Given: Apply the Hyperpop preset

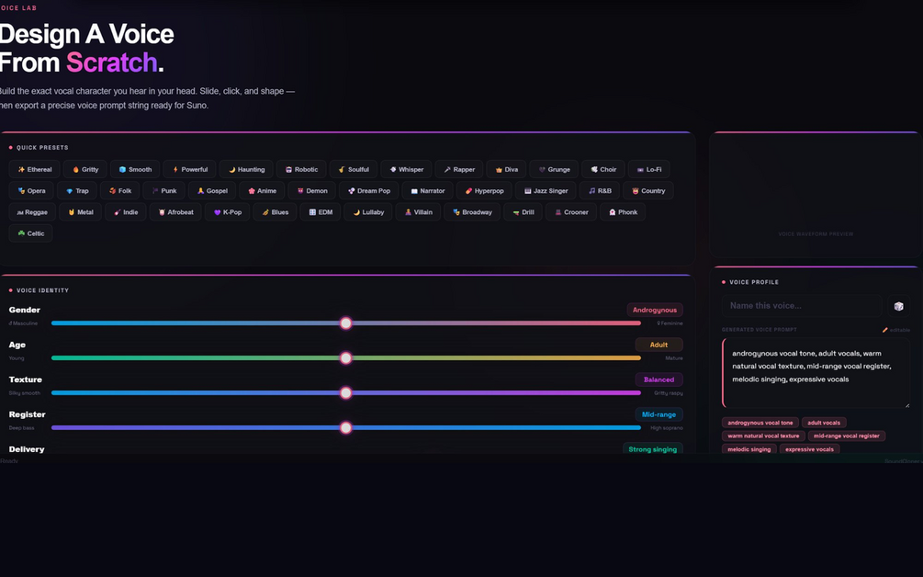Looking at the screenshot, I should coord(484,191).
